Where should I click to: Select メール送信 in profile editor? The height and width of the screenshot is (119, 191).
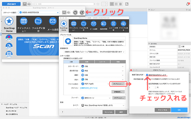(94, 26)
